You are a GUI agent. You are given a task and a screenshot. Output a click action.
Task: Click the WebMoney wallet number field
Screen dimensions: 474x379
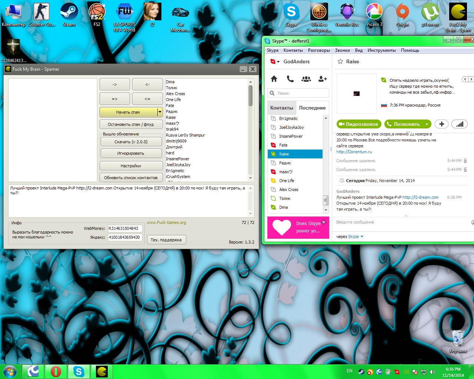[125, 228]
